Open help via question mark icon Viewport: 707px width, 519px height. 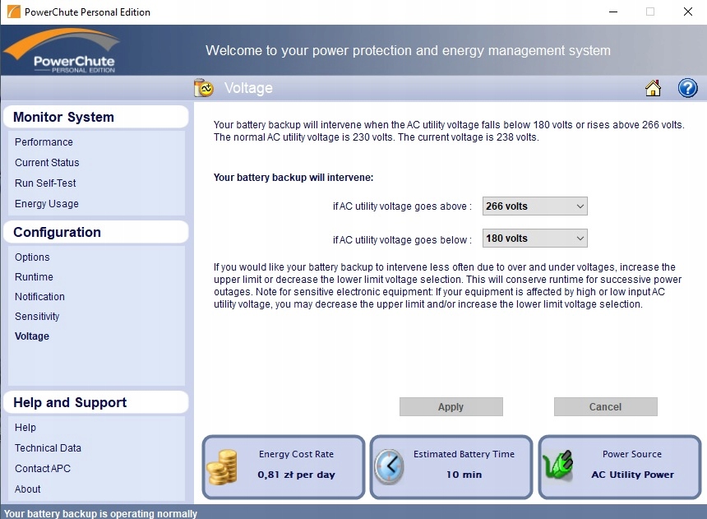[687, 88]
